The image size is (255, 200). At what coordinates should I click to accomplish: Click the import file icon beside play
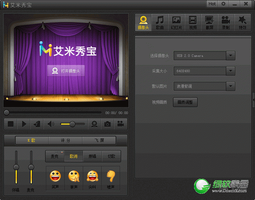tap(37, 124)
